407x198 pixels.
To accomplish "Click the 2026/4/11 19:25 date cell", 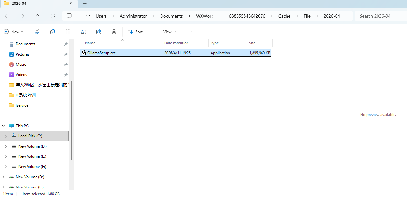I will (x=178, y=53).
